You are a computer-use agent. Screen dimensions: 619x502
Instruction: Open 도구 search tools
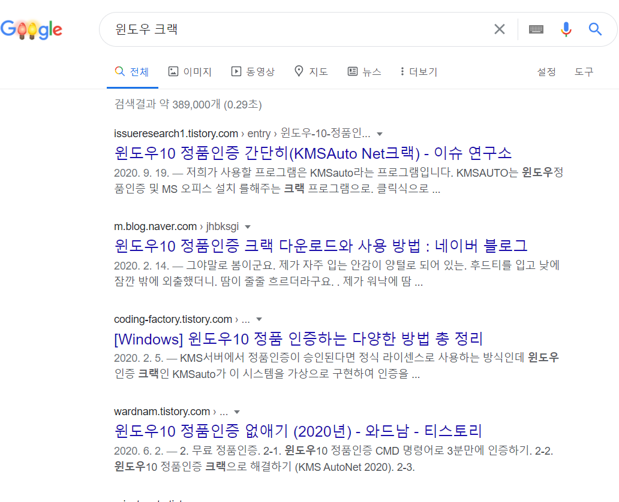(x=584, y=72)
